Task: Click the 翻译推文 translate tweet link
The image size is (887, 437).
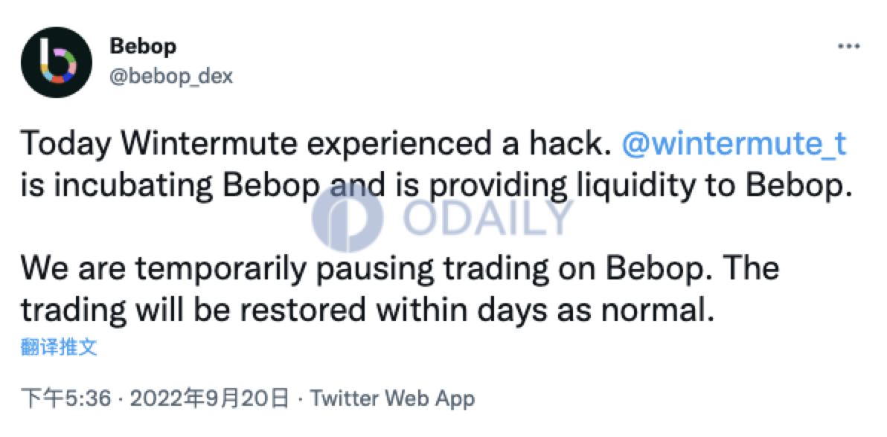Action: pos(60,347)
